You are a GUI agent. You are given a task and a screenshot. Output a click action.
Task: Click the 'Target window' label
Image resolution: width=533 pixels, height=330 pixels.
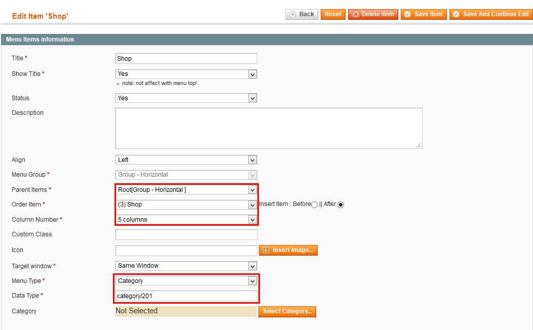(31, 266)
